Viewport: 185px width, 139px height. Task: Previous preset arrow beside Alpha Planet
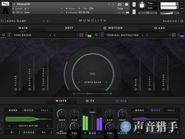coord(43,21)
